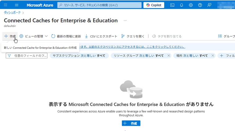
Task: Open the グループ grouping option
Action: 226,36
